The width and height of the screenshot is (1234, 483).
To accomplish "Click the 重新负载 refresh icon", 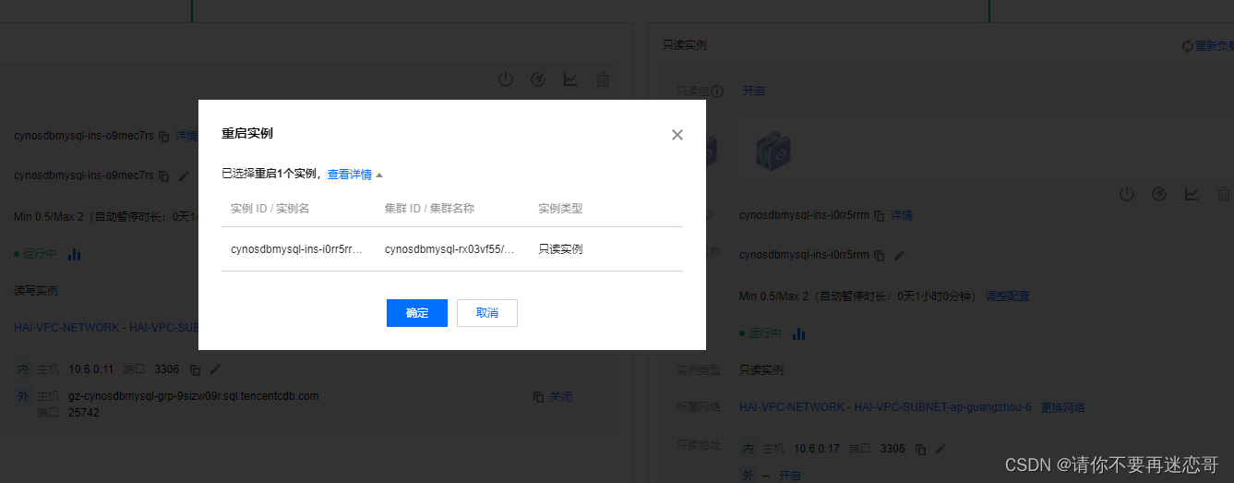I will 1188,45.
